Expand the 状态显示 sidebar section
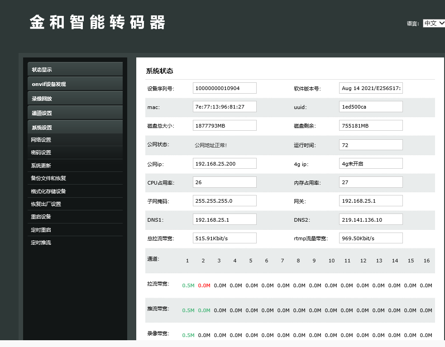The width and height of the screenshot is (445, 347). coord(75,70)
